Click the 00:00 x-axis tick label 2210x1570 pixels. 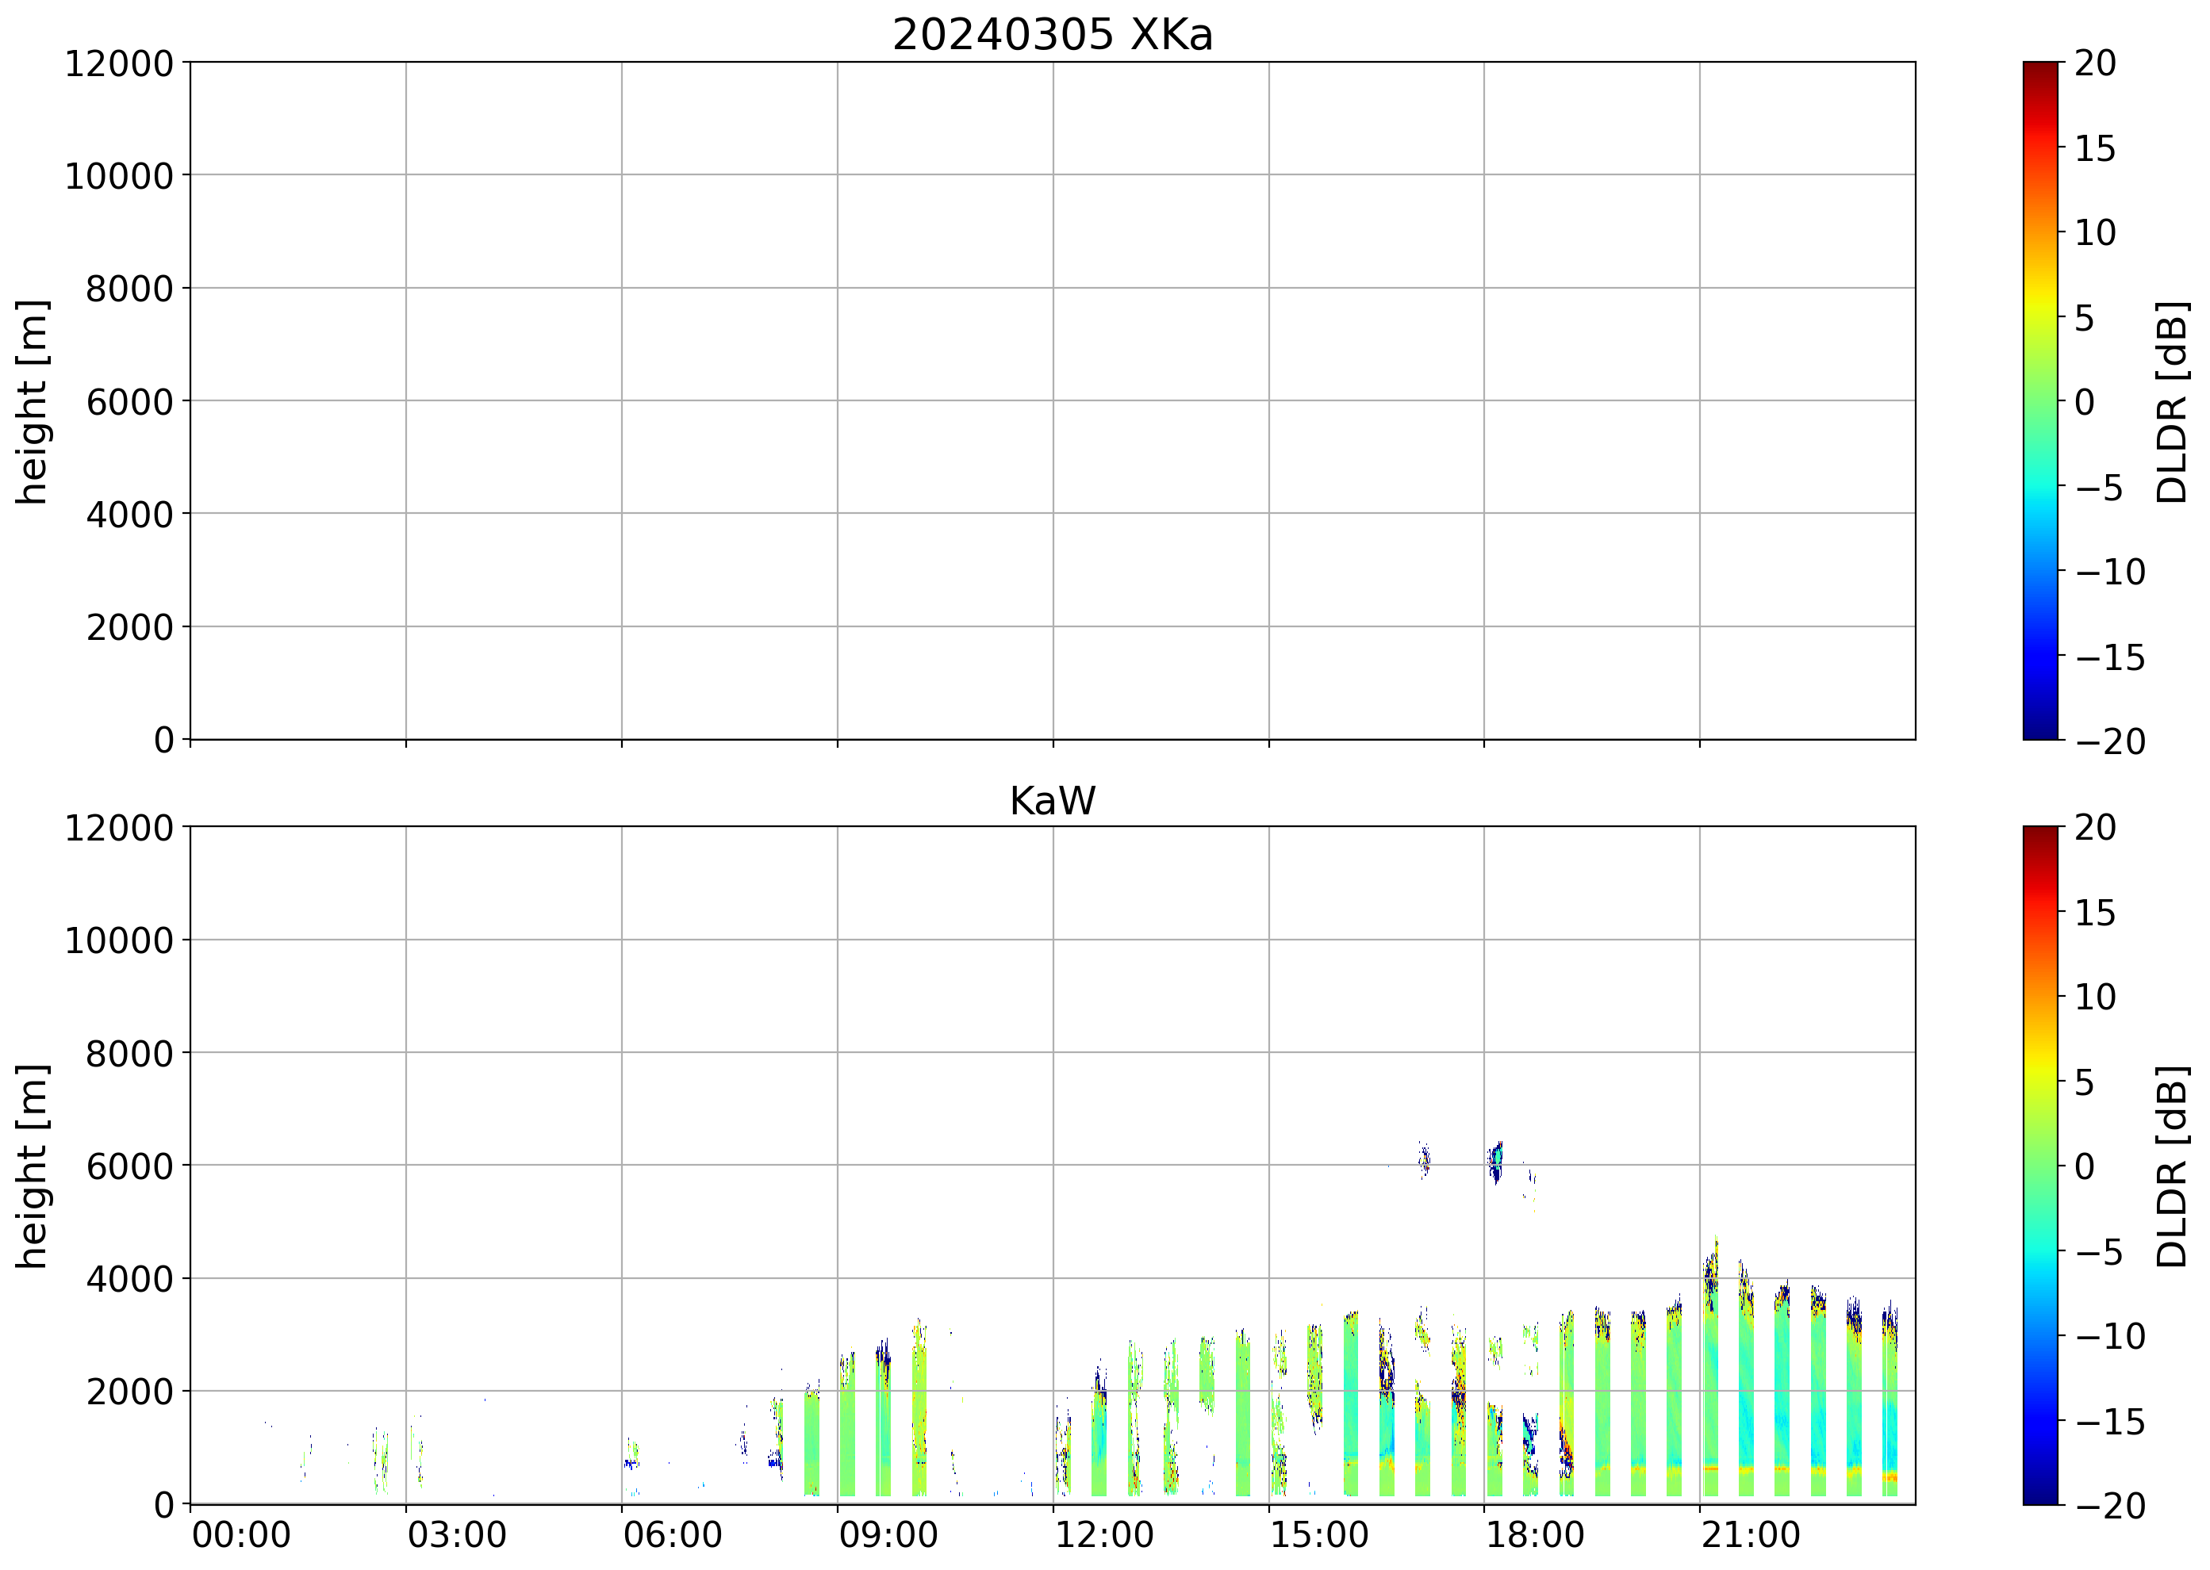tap(241, 1535)
